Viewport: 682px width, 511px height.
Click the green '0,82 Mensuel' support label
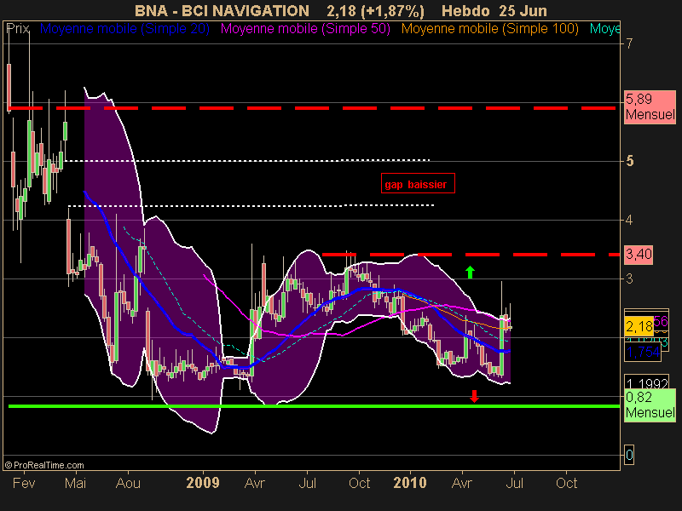click(x=650, y=405)
